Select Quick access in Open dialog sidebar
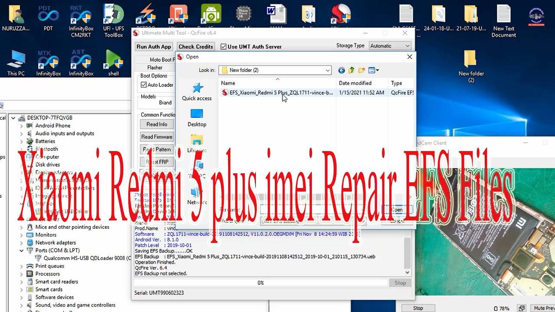The width and height of the screenshot is (555, 312). (x=197, y=91)
